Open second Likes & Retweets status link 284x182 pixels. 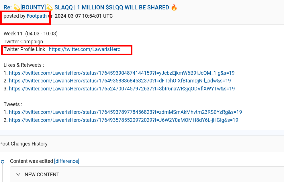click(x=120, y=81)
